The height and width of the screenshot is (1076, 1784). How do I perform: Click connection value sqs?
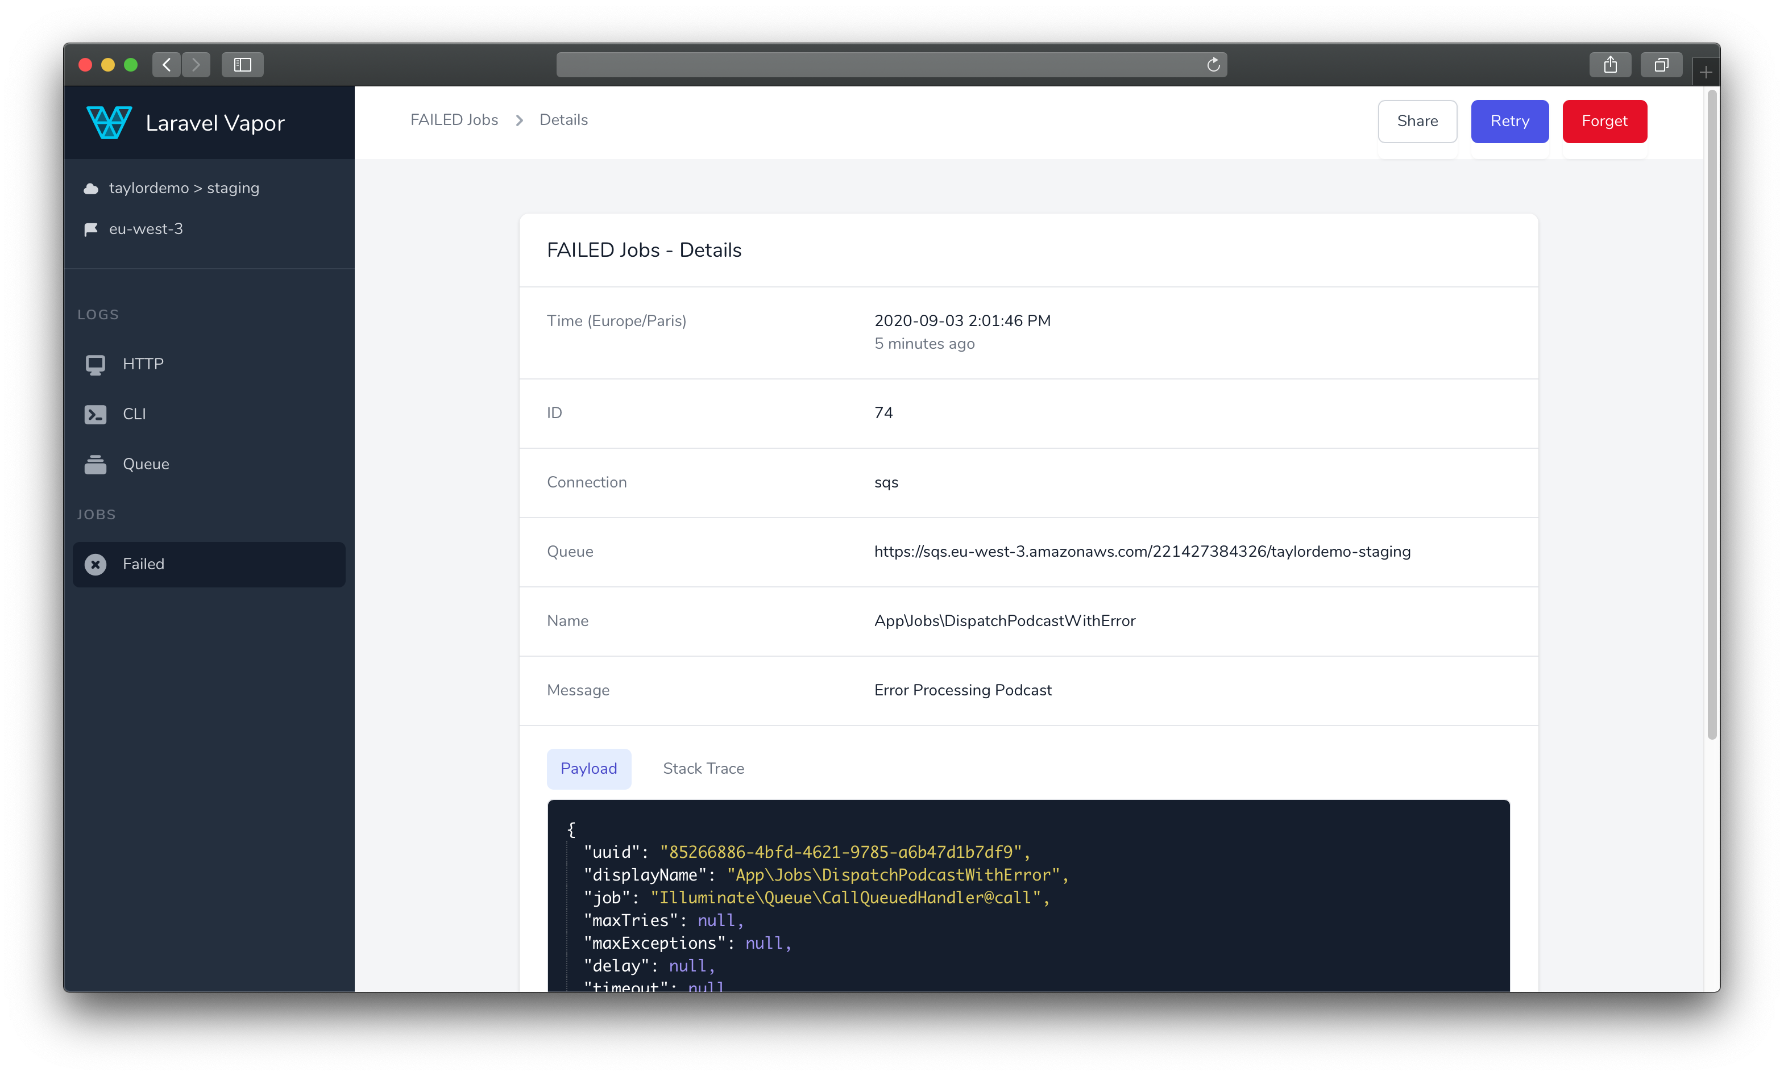pos(886,483)
